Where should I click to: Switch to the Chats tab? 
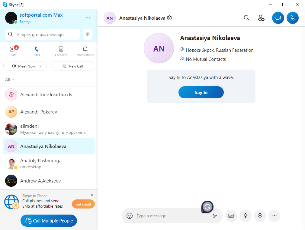[13, 51]
